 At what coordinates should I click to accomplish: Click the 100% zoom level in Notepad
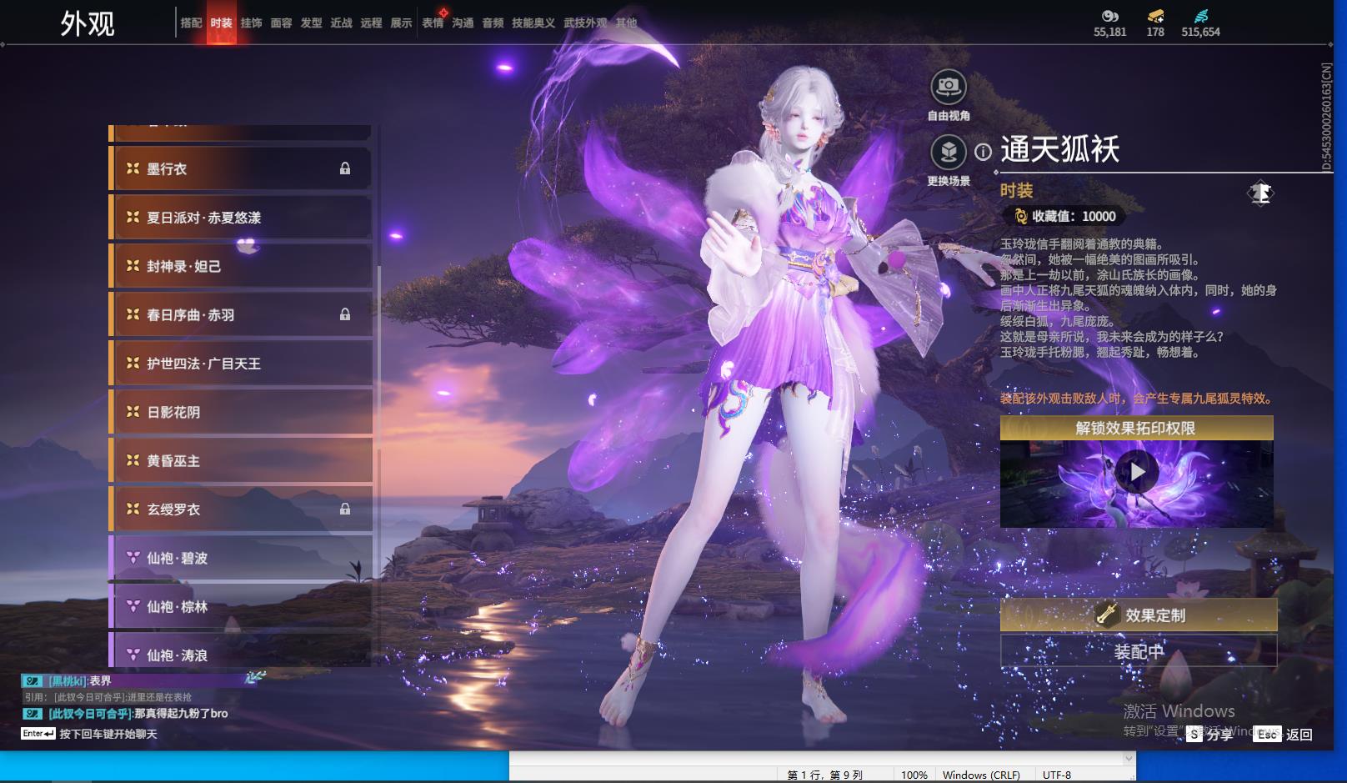914,775
